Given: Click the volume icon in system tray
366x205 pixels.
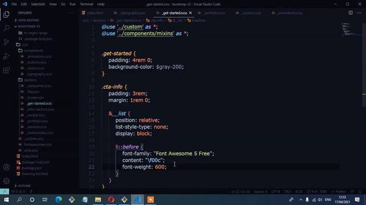Looking at the screenshot, I should point(320,200).
